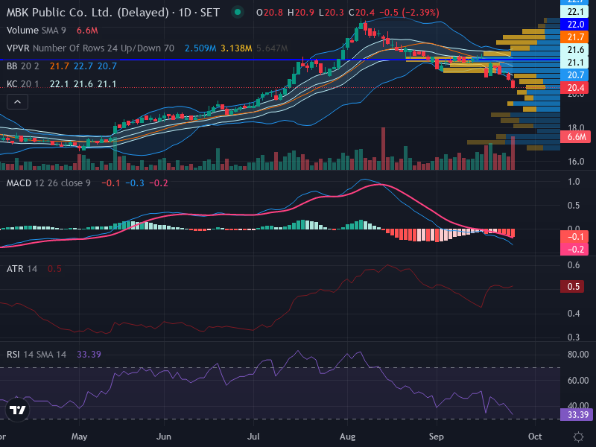Click the VPVR up volume value 2.509M

tap(200, 48)
